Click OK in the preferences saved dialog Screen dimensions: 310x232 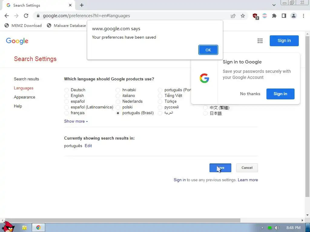pyautogui.click(x=208, y=50)
